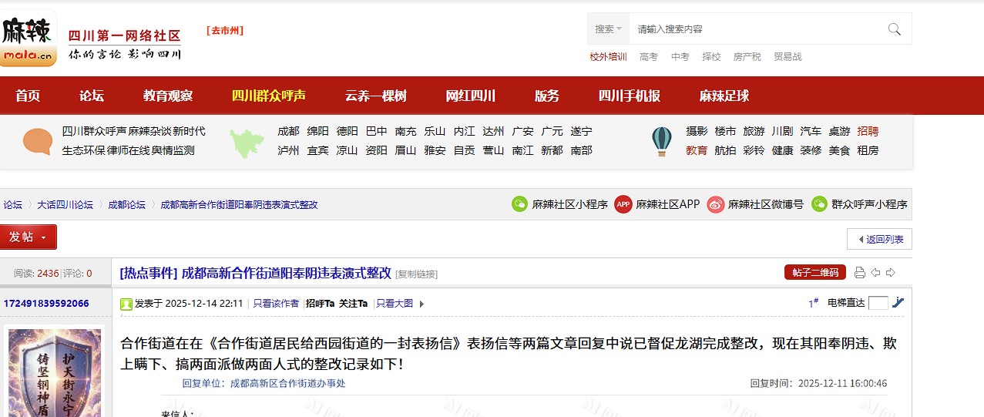Screen dimensions: 984x417
Task: Open the 麻辣社区小程序 WeChat icon
Action: [x=520, y=204]
